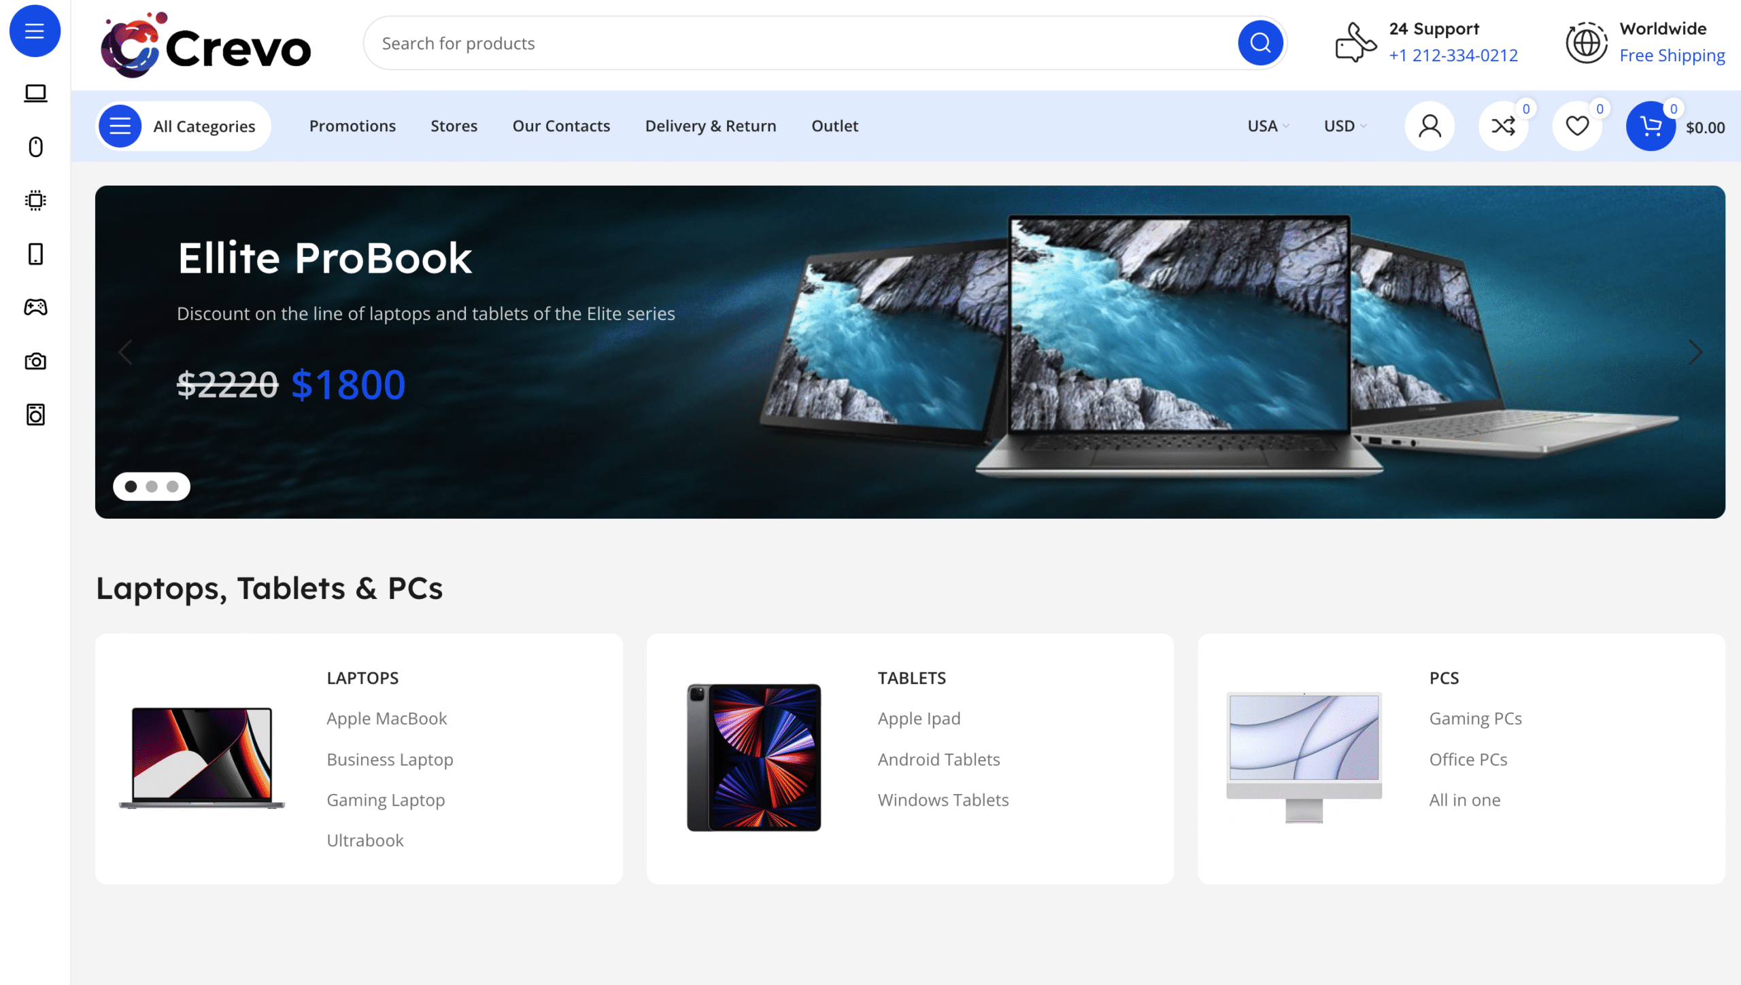The width and height of the screenshot is (1741, 985).
Task: Open the Gaming PCs link
Action: pyautogui.click(x=1475, y=719)
